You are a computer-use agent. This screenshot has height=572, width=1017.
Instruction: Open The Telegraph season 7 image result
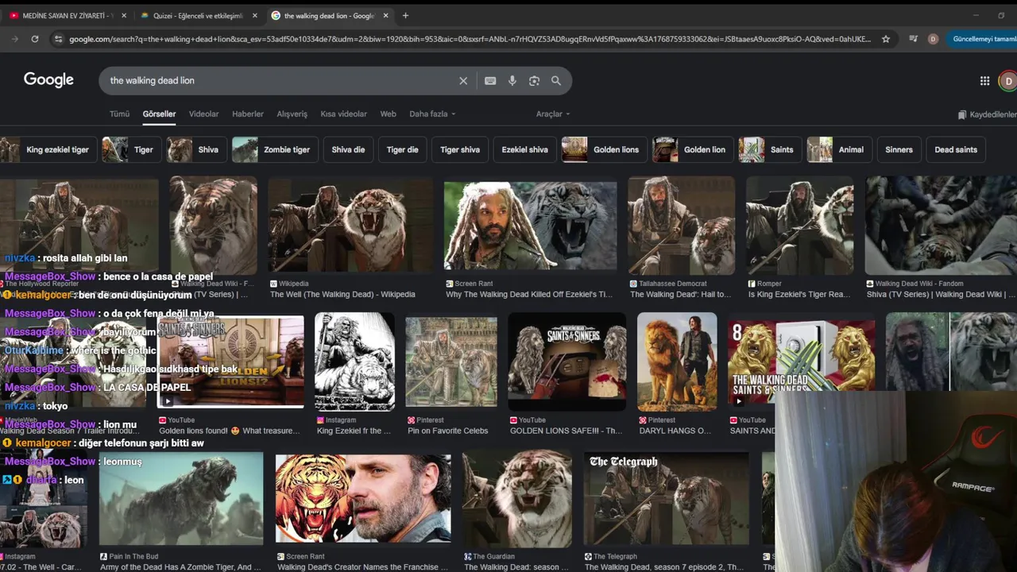667,499
